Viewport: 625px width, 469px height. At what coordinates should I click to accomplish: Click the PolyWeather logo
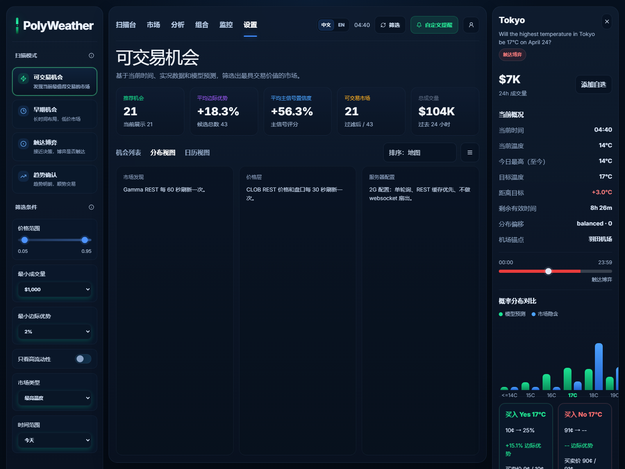coord(55,26)
